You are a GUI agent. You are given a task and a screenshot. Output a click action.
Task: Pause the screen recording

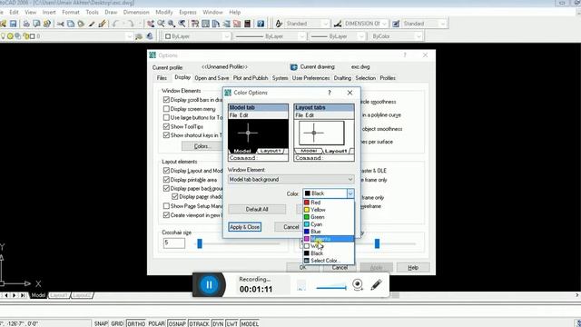click(x=209, y=284)
